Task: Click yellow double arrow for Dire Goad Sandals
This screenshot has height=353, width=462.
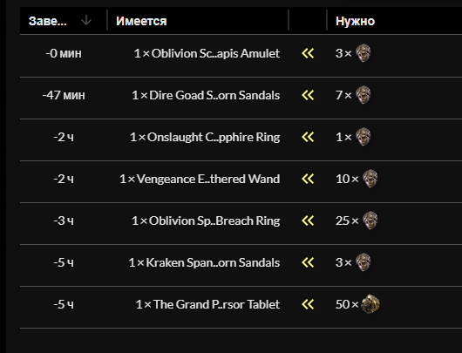Action: (308, 96)
